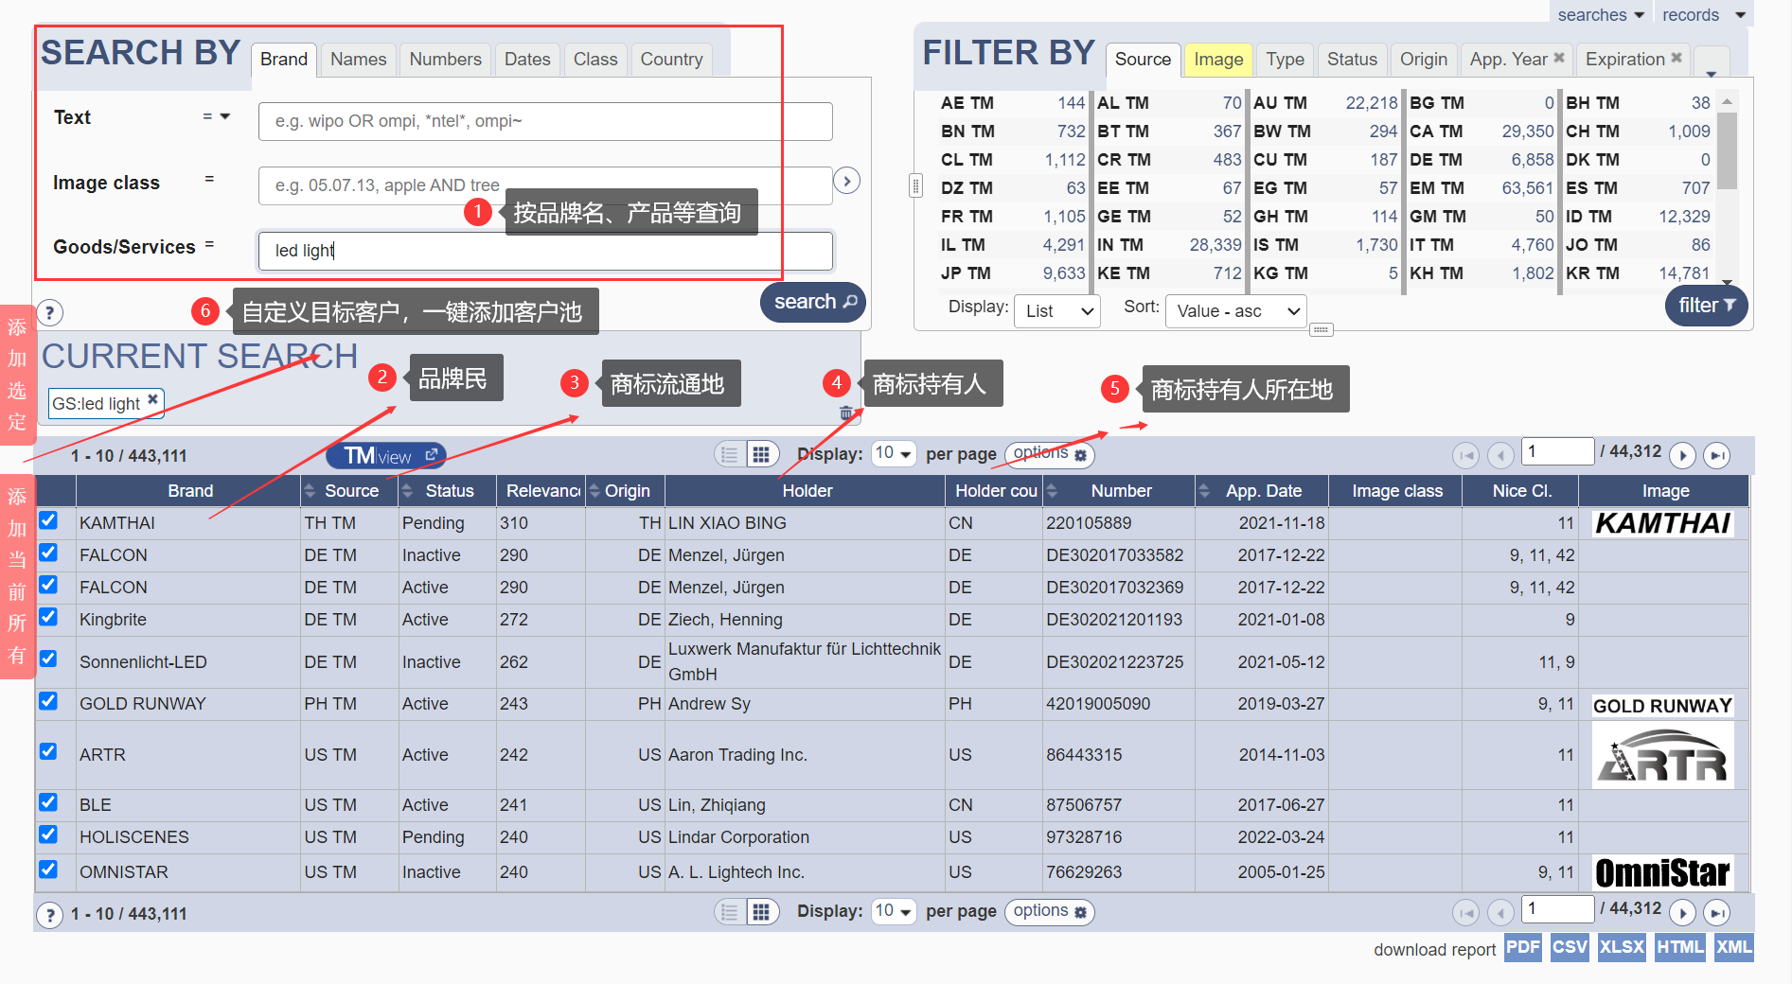Go to previous page in top pager
This screenshot has width=1792, height=984.
1500,456
